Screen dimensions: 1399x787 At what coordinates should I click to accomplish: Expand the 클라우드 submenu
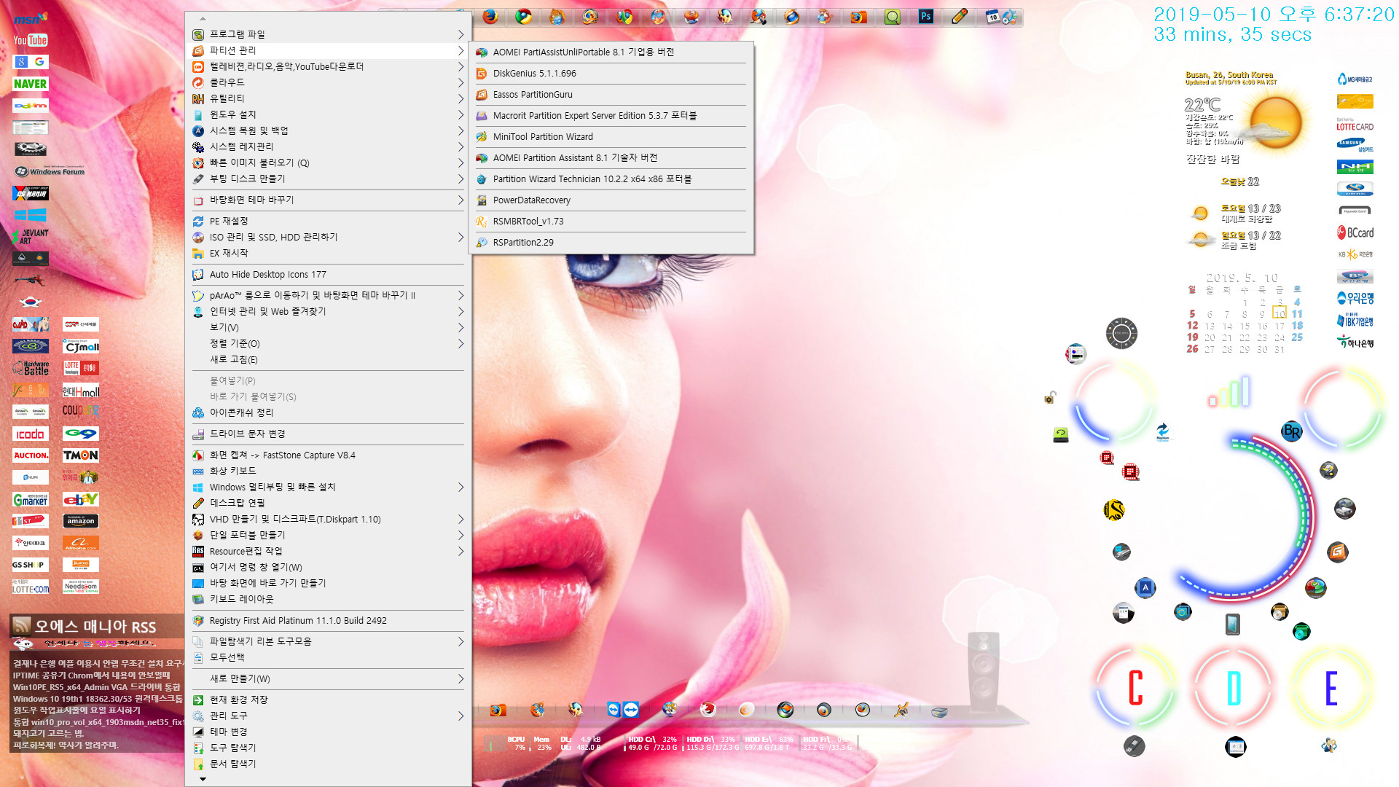tap(328, 82)
